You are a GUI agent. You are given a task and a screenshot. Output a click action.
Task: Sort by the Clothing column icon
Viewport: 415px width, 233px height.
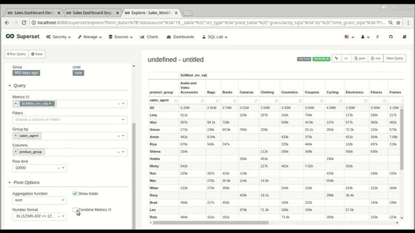276,101
